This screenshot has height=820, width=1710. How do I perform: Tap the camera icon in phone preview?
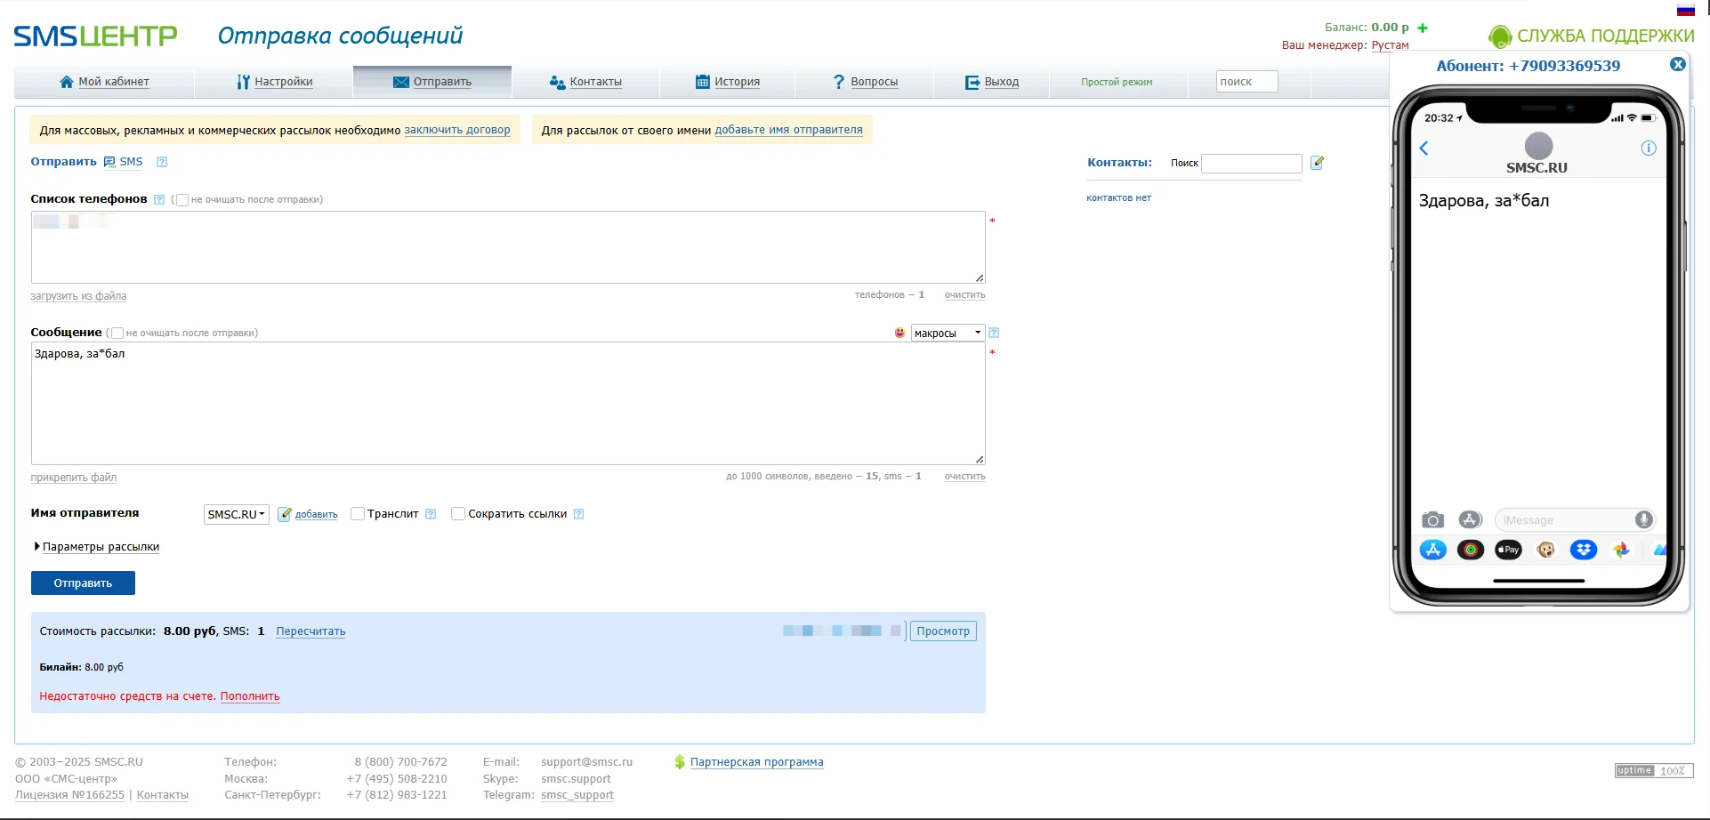click(1432, 520)
